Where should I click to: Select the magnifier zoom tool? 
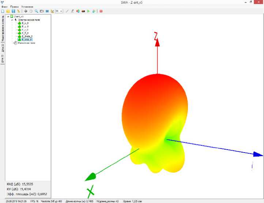point(36,11)
